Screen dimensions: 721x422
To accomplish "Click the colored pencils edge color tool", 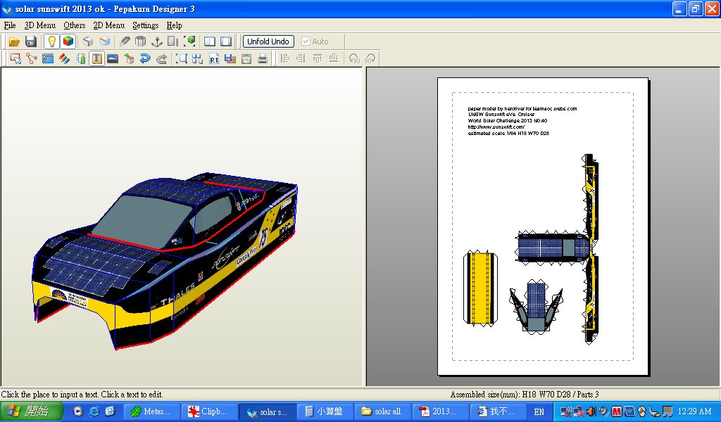I will tap(64, 59).
